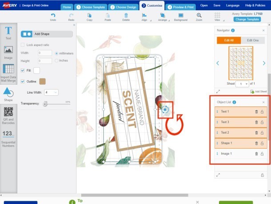Go to the Preview & Print tab

[x=181, y=7]
